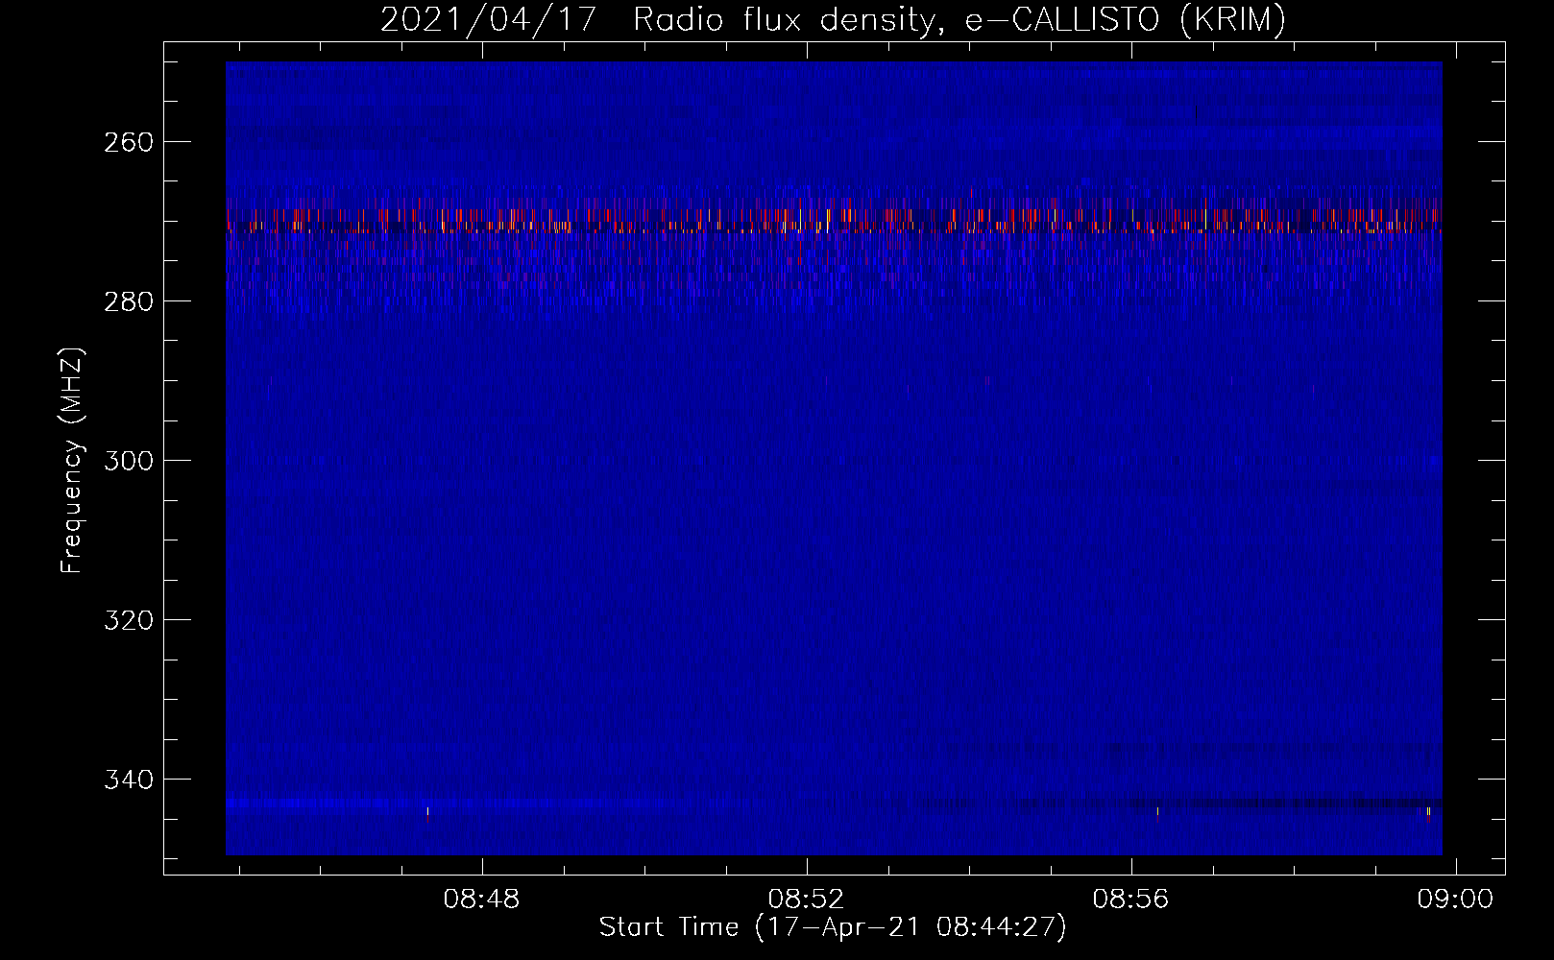Click the 340 frequency tick label
Image resolution: width=1554 pixels, height=960 pixels.
[x=128, y=780]
